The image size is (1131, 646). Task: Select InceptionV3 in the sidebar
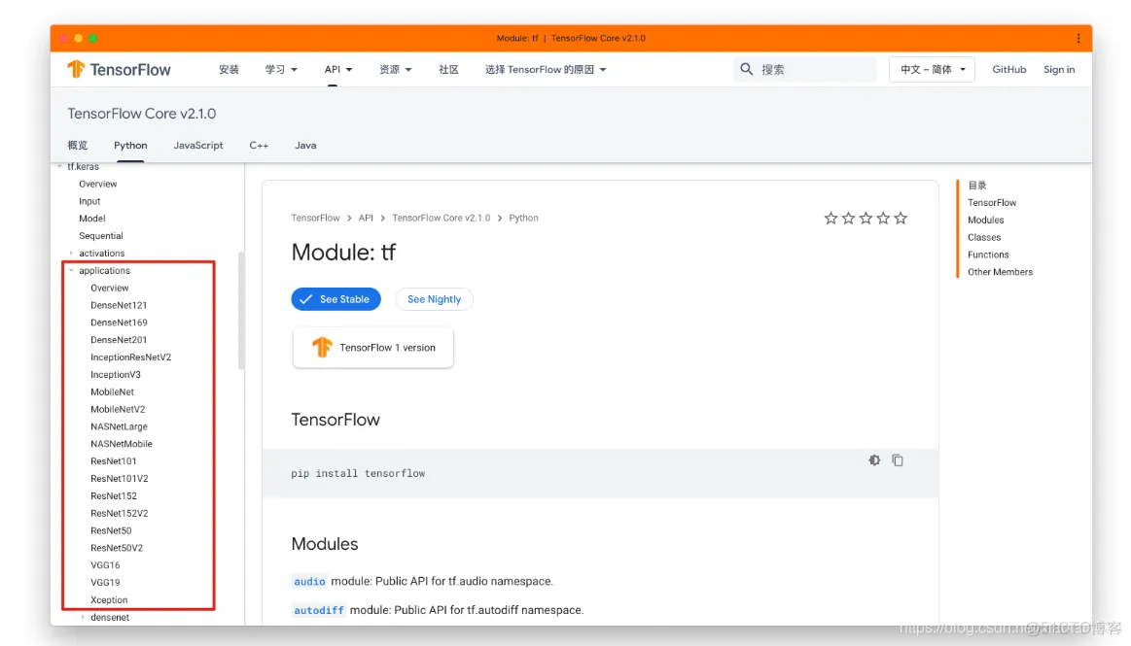(116, 375)
